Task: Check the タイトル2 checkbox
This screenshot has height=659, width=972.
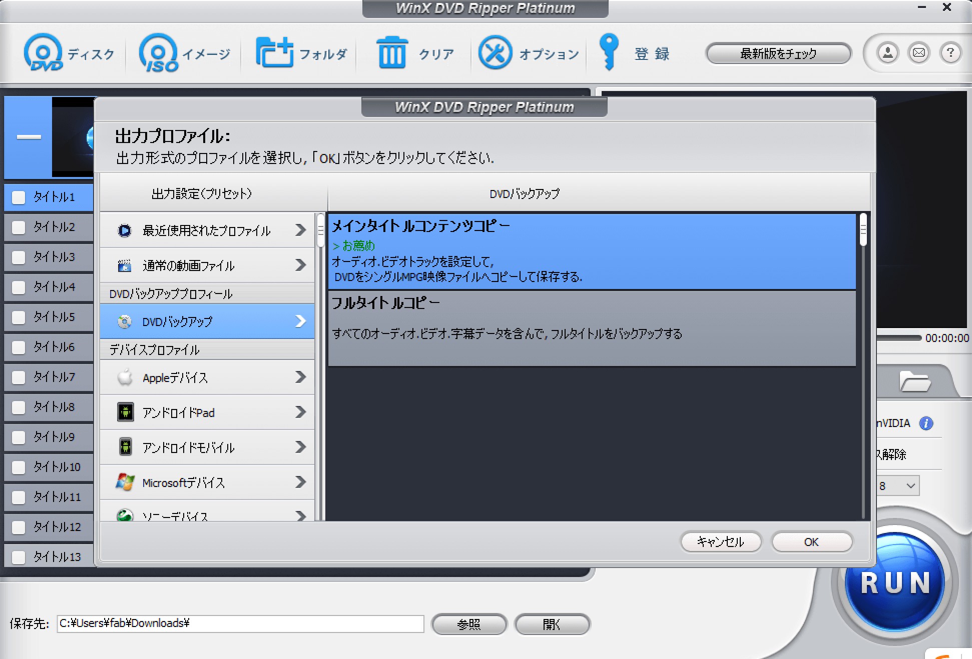Action: tap(19, 227)
